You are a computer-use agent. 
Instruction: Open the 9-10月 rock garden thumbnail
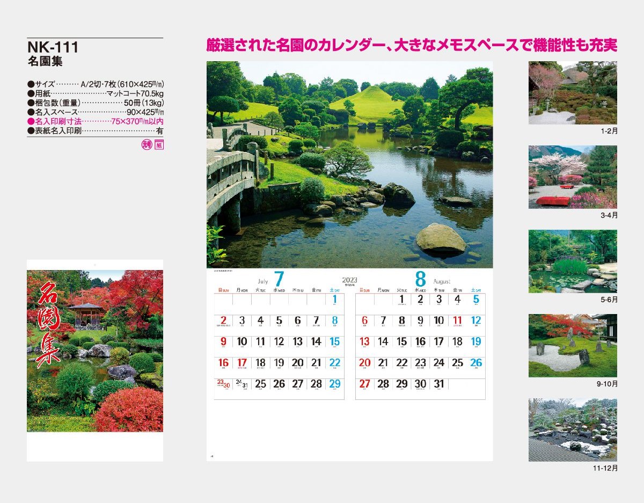(573, 345)
